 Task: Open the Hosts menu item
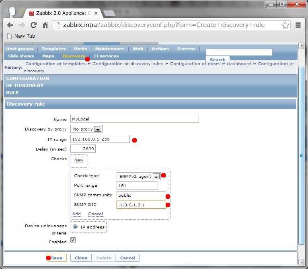pyautogui.click(x=80, y=49)
